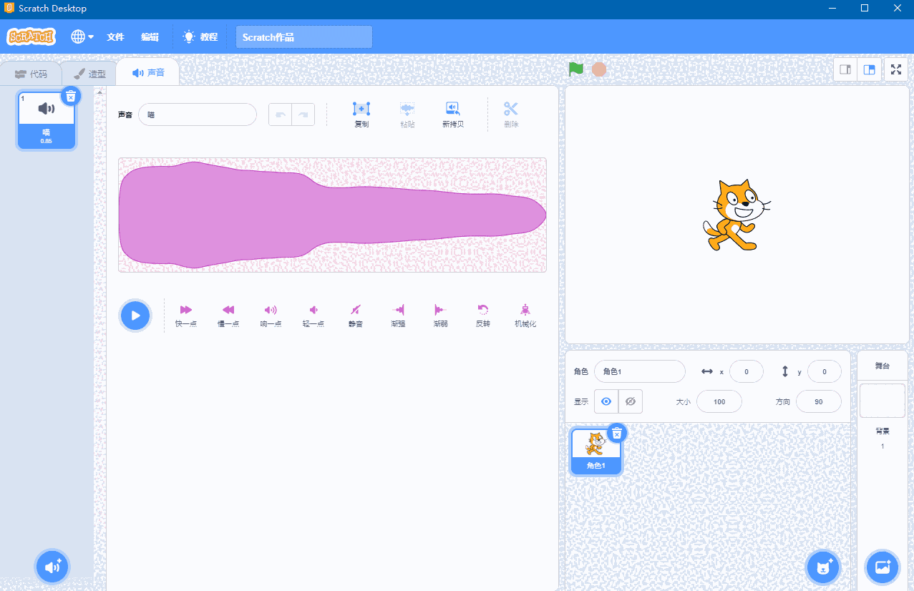Screen dimensions: 914x591
Task: Apply 渐弱 fade out effect
Action: point(440,315)
